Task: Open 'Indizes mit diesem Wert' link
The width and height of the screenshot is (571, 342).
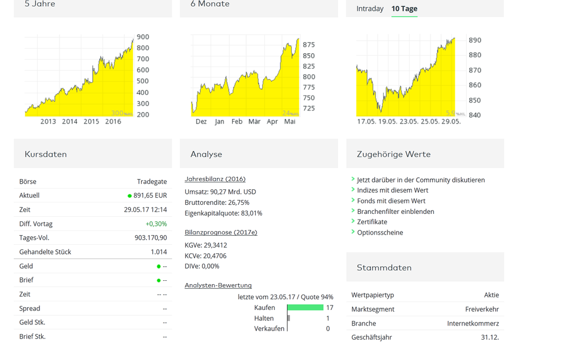Action: click(x=392, y=190)
